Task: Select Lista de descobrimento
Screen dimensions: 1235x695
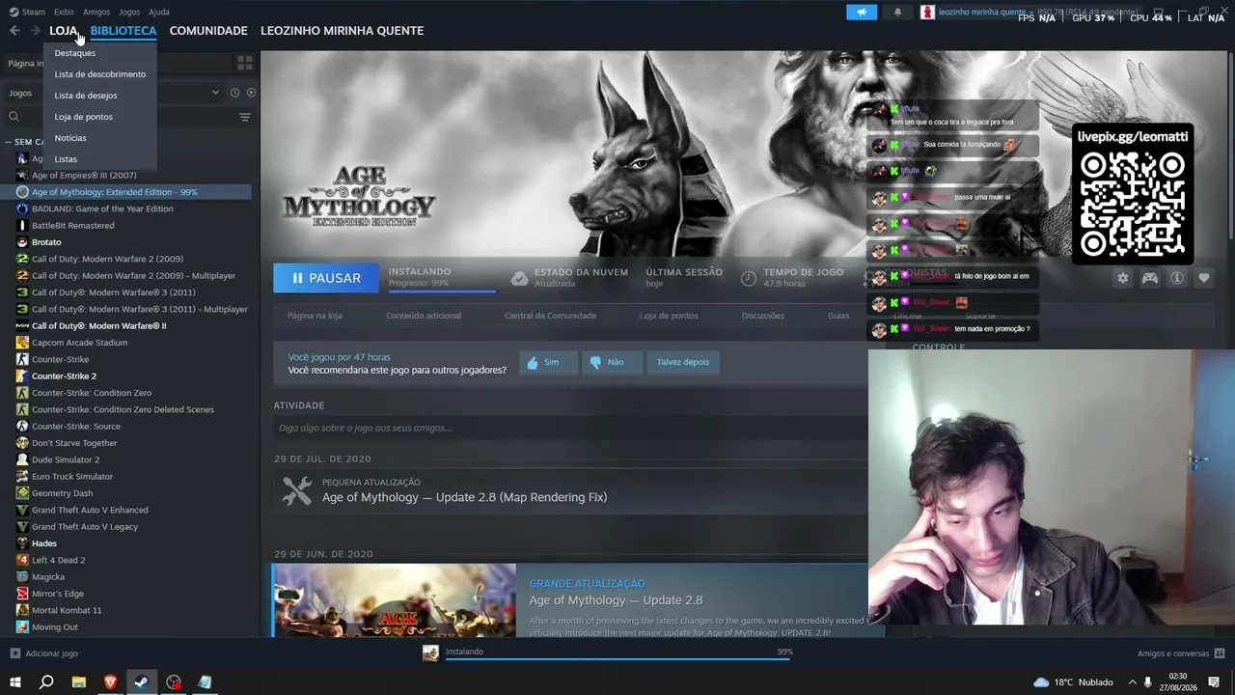Action: click(99, 74)
